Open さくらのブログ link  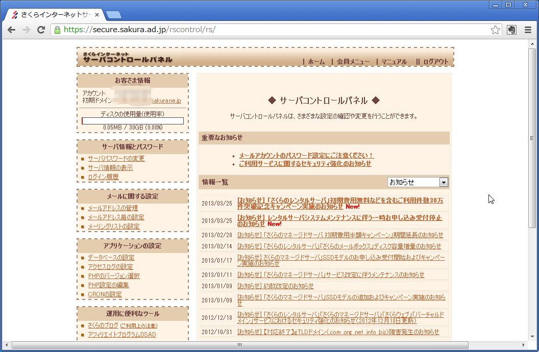103,325
